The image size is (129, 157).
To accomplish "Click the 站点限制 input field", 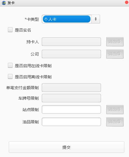I will pos(71,109).
